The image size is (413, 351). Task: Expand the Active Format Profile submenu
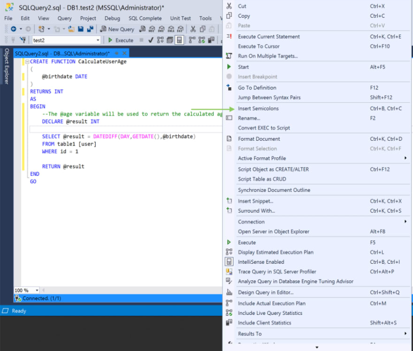pos(405,158)
